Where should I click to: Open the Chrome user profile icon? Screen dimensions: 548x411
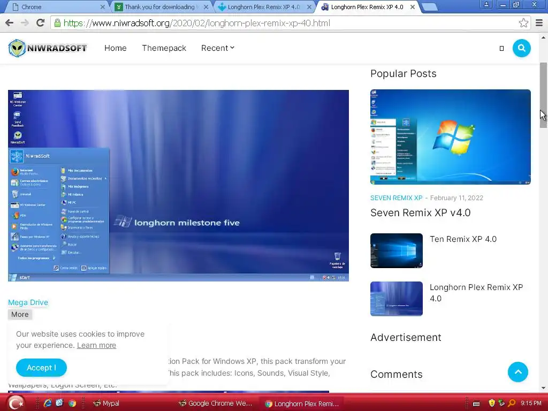point(486,4)
